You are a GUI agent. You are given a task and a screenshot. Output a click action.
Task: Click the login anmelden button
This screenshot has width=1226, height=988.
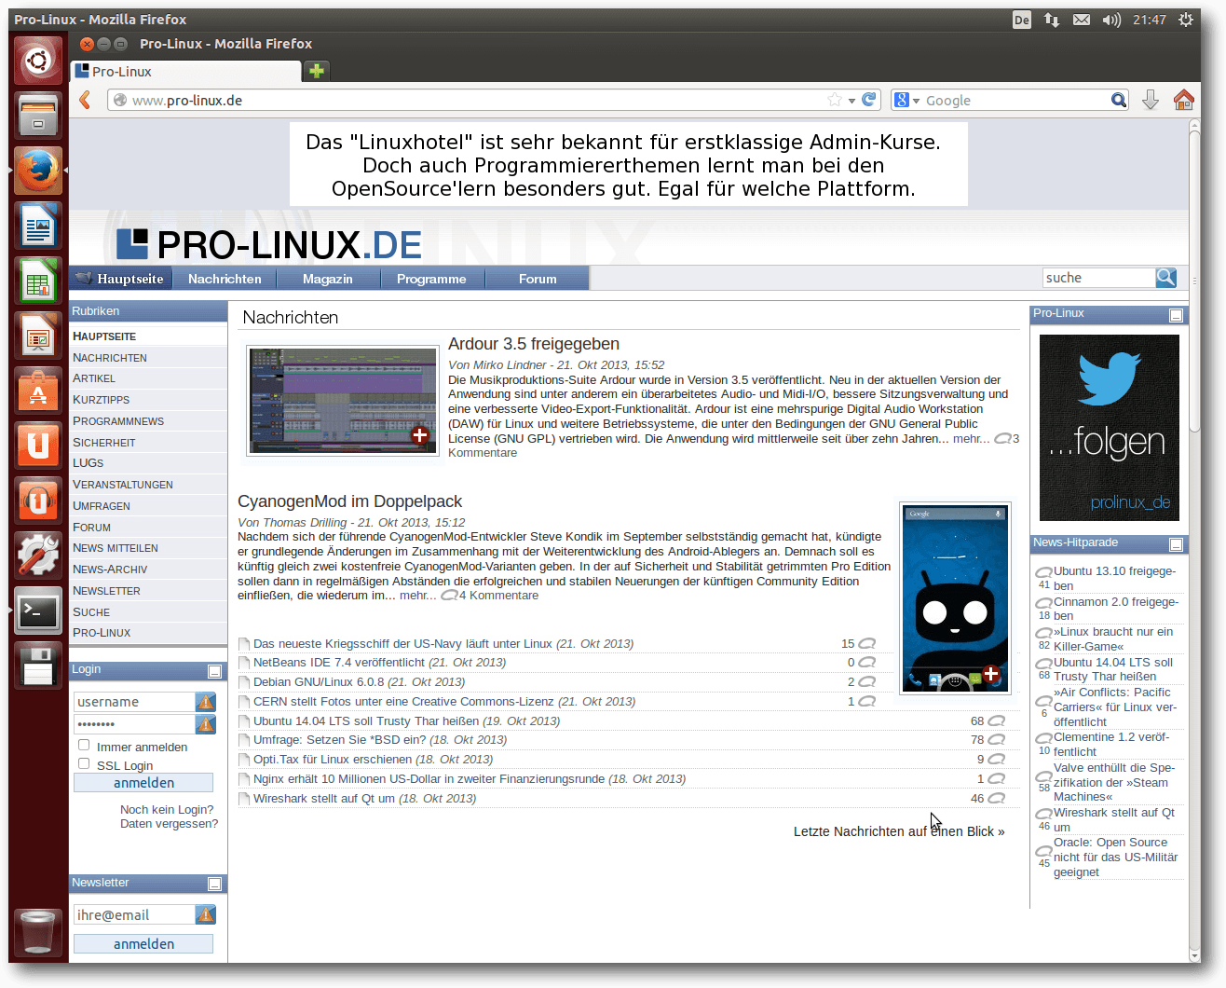coord(143,783)
